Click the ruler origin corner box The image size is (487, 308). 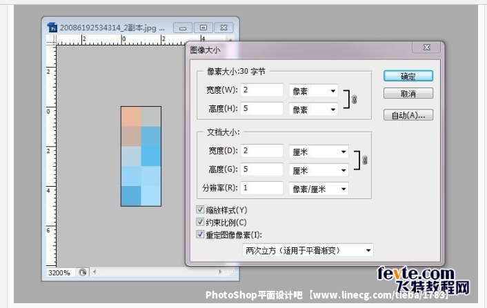point(51,41)
